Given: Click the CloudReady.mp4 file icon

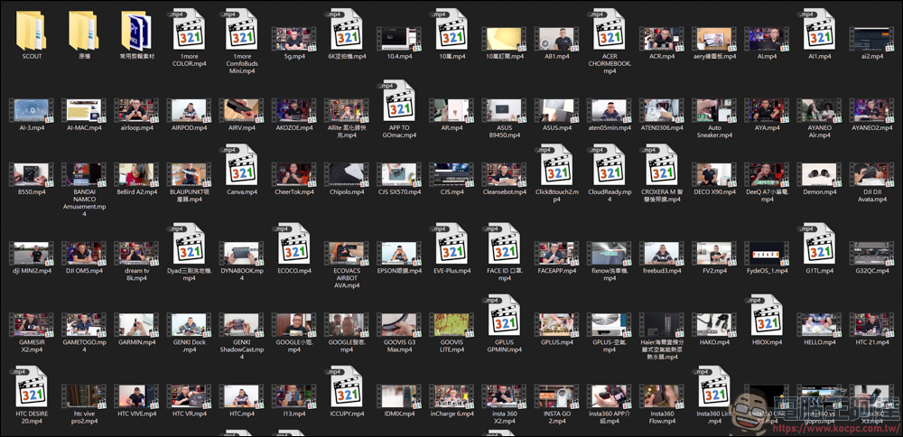Looking at the screenshot, I should point(610,166).
